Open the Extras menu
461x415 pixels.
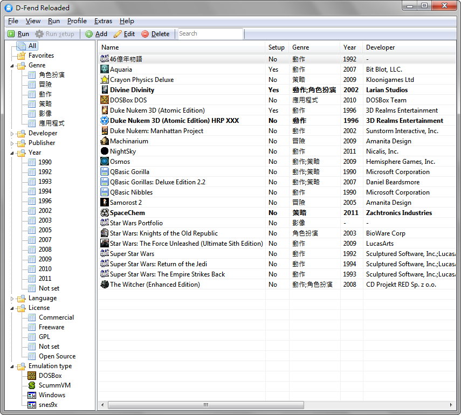pyautogui.click(x=103, y=21)
